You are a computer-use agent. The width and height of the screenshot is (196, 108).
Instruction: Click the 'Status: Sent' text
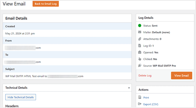tap(150, 26)
